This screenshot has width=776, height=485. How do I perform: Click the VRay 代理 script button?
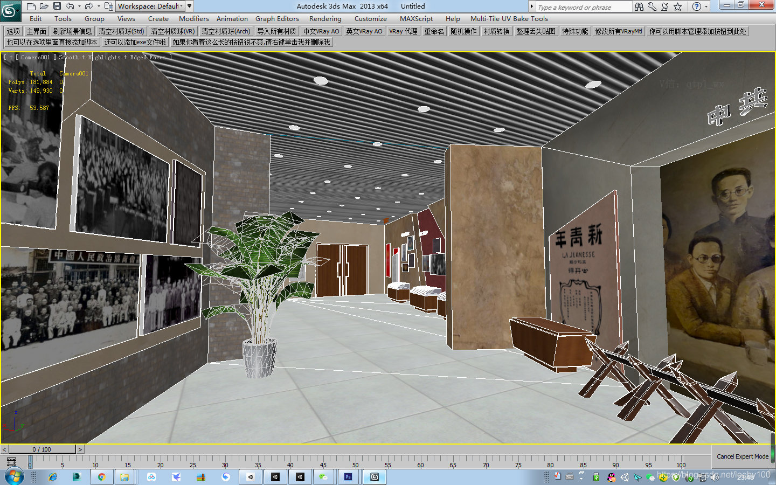[403, 31]
